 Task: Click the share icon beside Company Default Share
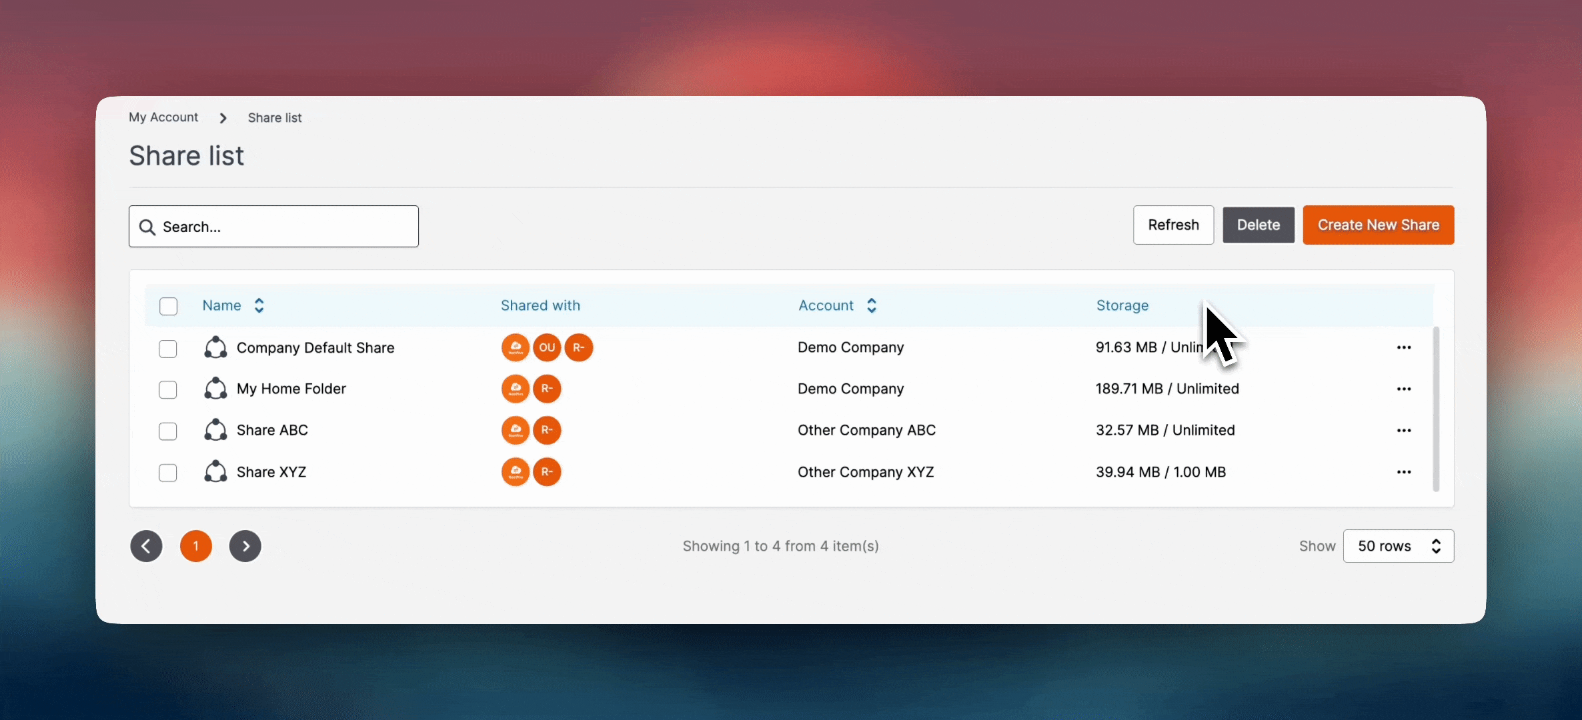pyautogui.click(x=215, y=348)
